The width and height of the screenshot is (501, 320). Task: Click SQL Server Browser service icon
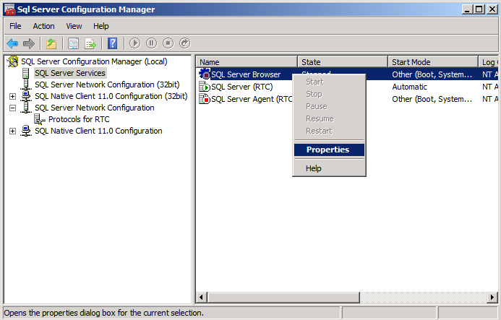coord(205,74)
